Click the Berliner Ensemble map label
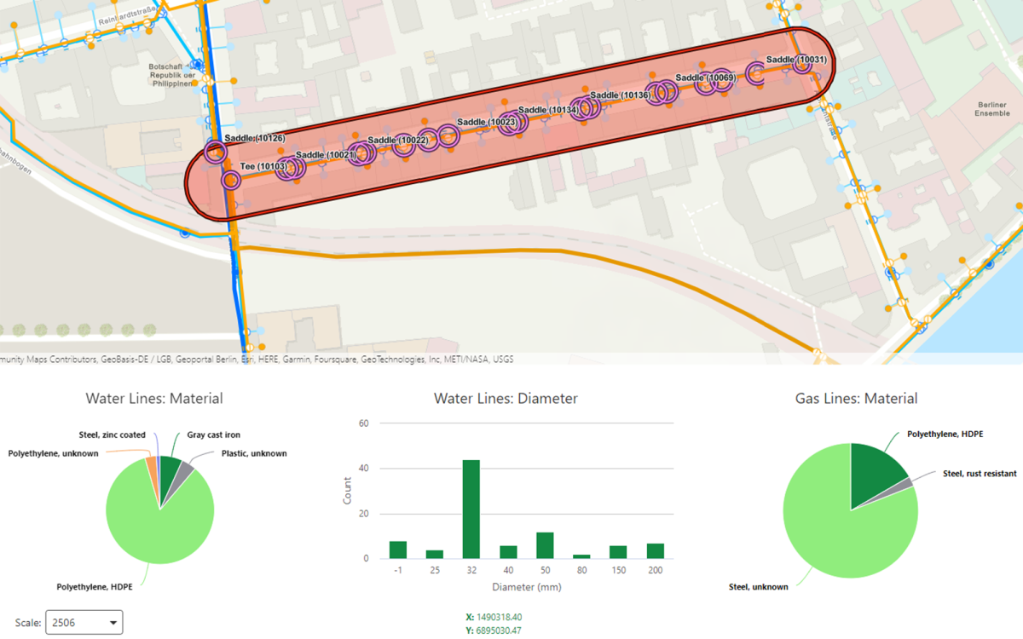1023x639 pixels. (x=992, y=107)
